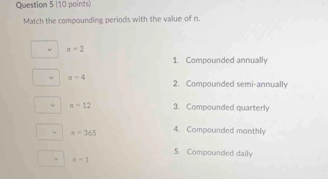
Task: Click the 'Question 5 (10 points)' heading
Action: pyautogui.click(x=54, y=5)
